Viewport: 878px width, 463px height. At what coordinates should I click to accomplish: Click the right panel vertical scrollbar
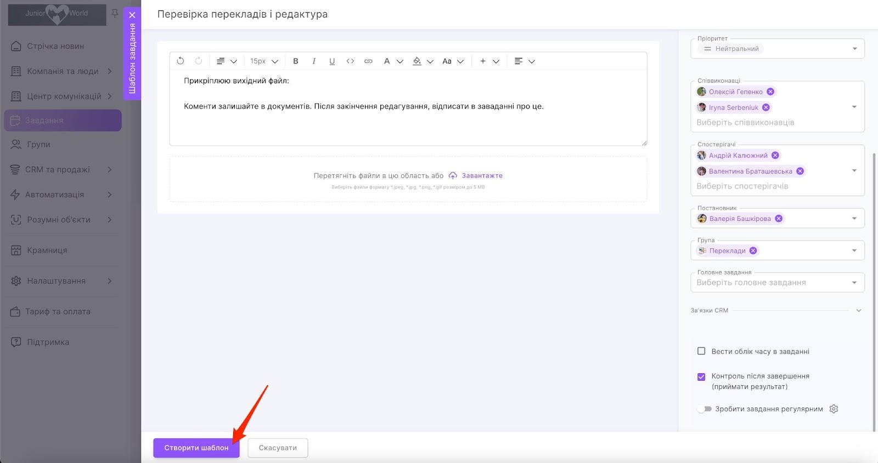[874, 292]
